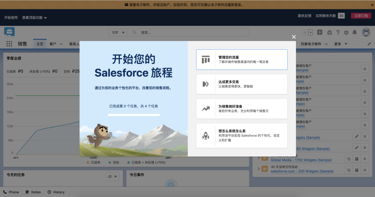This screenshot has height=197, width=375.
Task: Click the crown icon on salesforce.com row
Action: 265,169
